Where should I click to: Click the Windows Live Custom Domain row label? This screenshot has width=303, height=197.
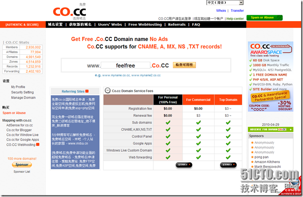[x=129, y=150]
